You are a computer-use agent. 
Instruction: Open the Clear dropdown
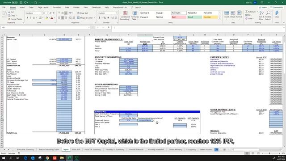click(x=249, y=19)
